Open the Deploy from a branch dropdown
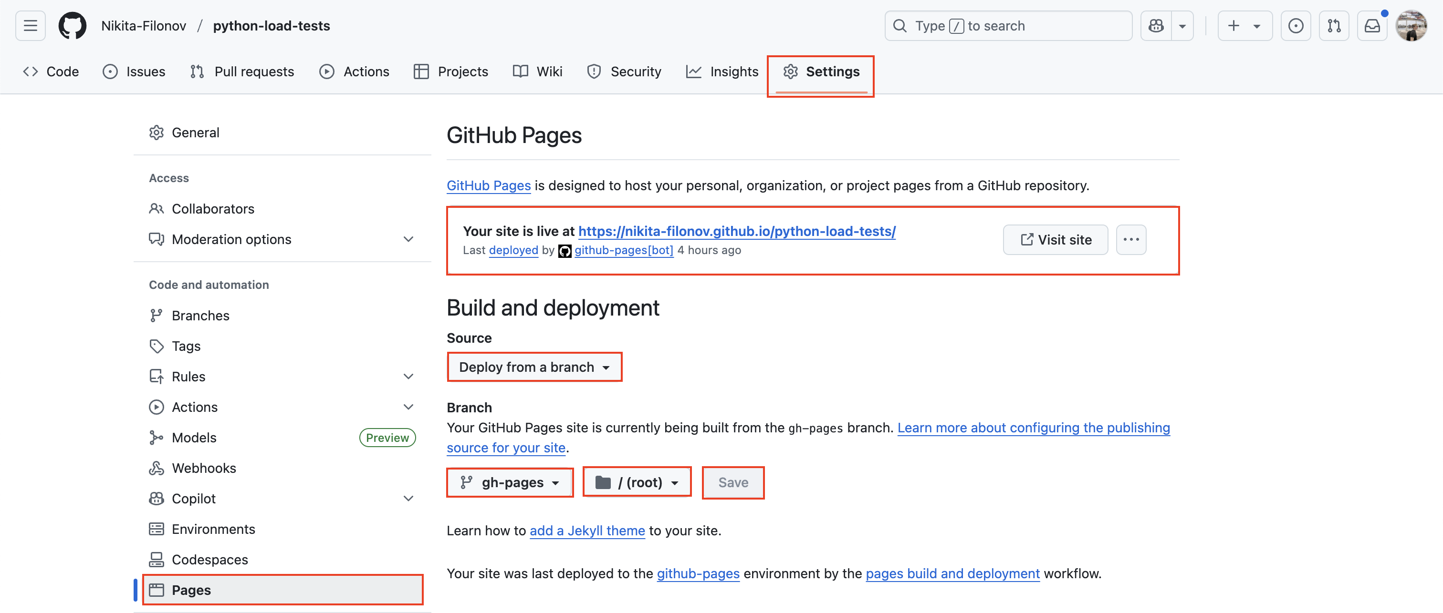1443x613 pixels. point(534,367)
